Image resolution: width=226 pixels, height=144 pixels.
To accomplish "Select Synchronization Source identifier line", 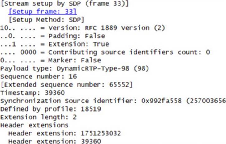I will (x=113, y=101).
